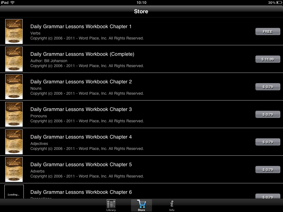The width and height of the screenshot is (283, 212).
Task: Tap Chapter 1 Verbs book cover
Action: pyautogui.click(x=14, y=31)
